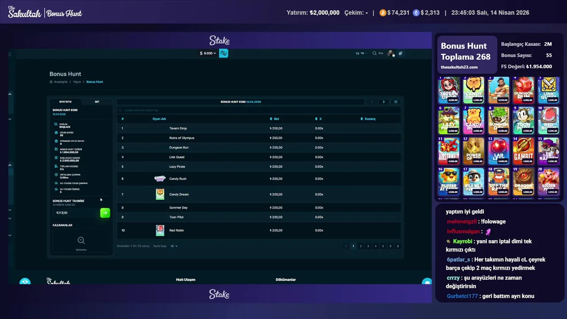Select the Toon Pilot row
Screen dimensions: 567x319
pos(259,217)
